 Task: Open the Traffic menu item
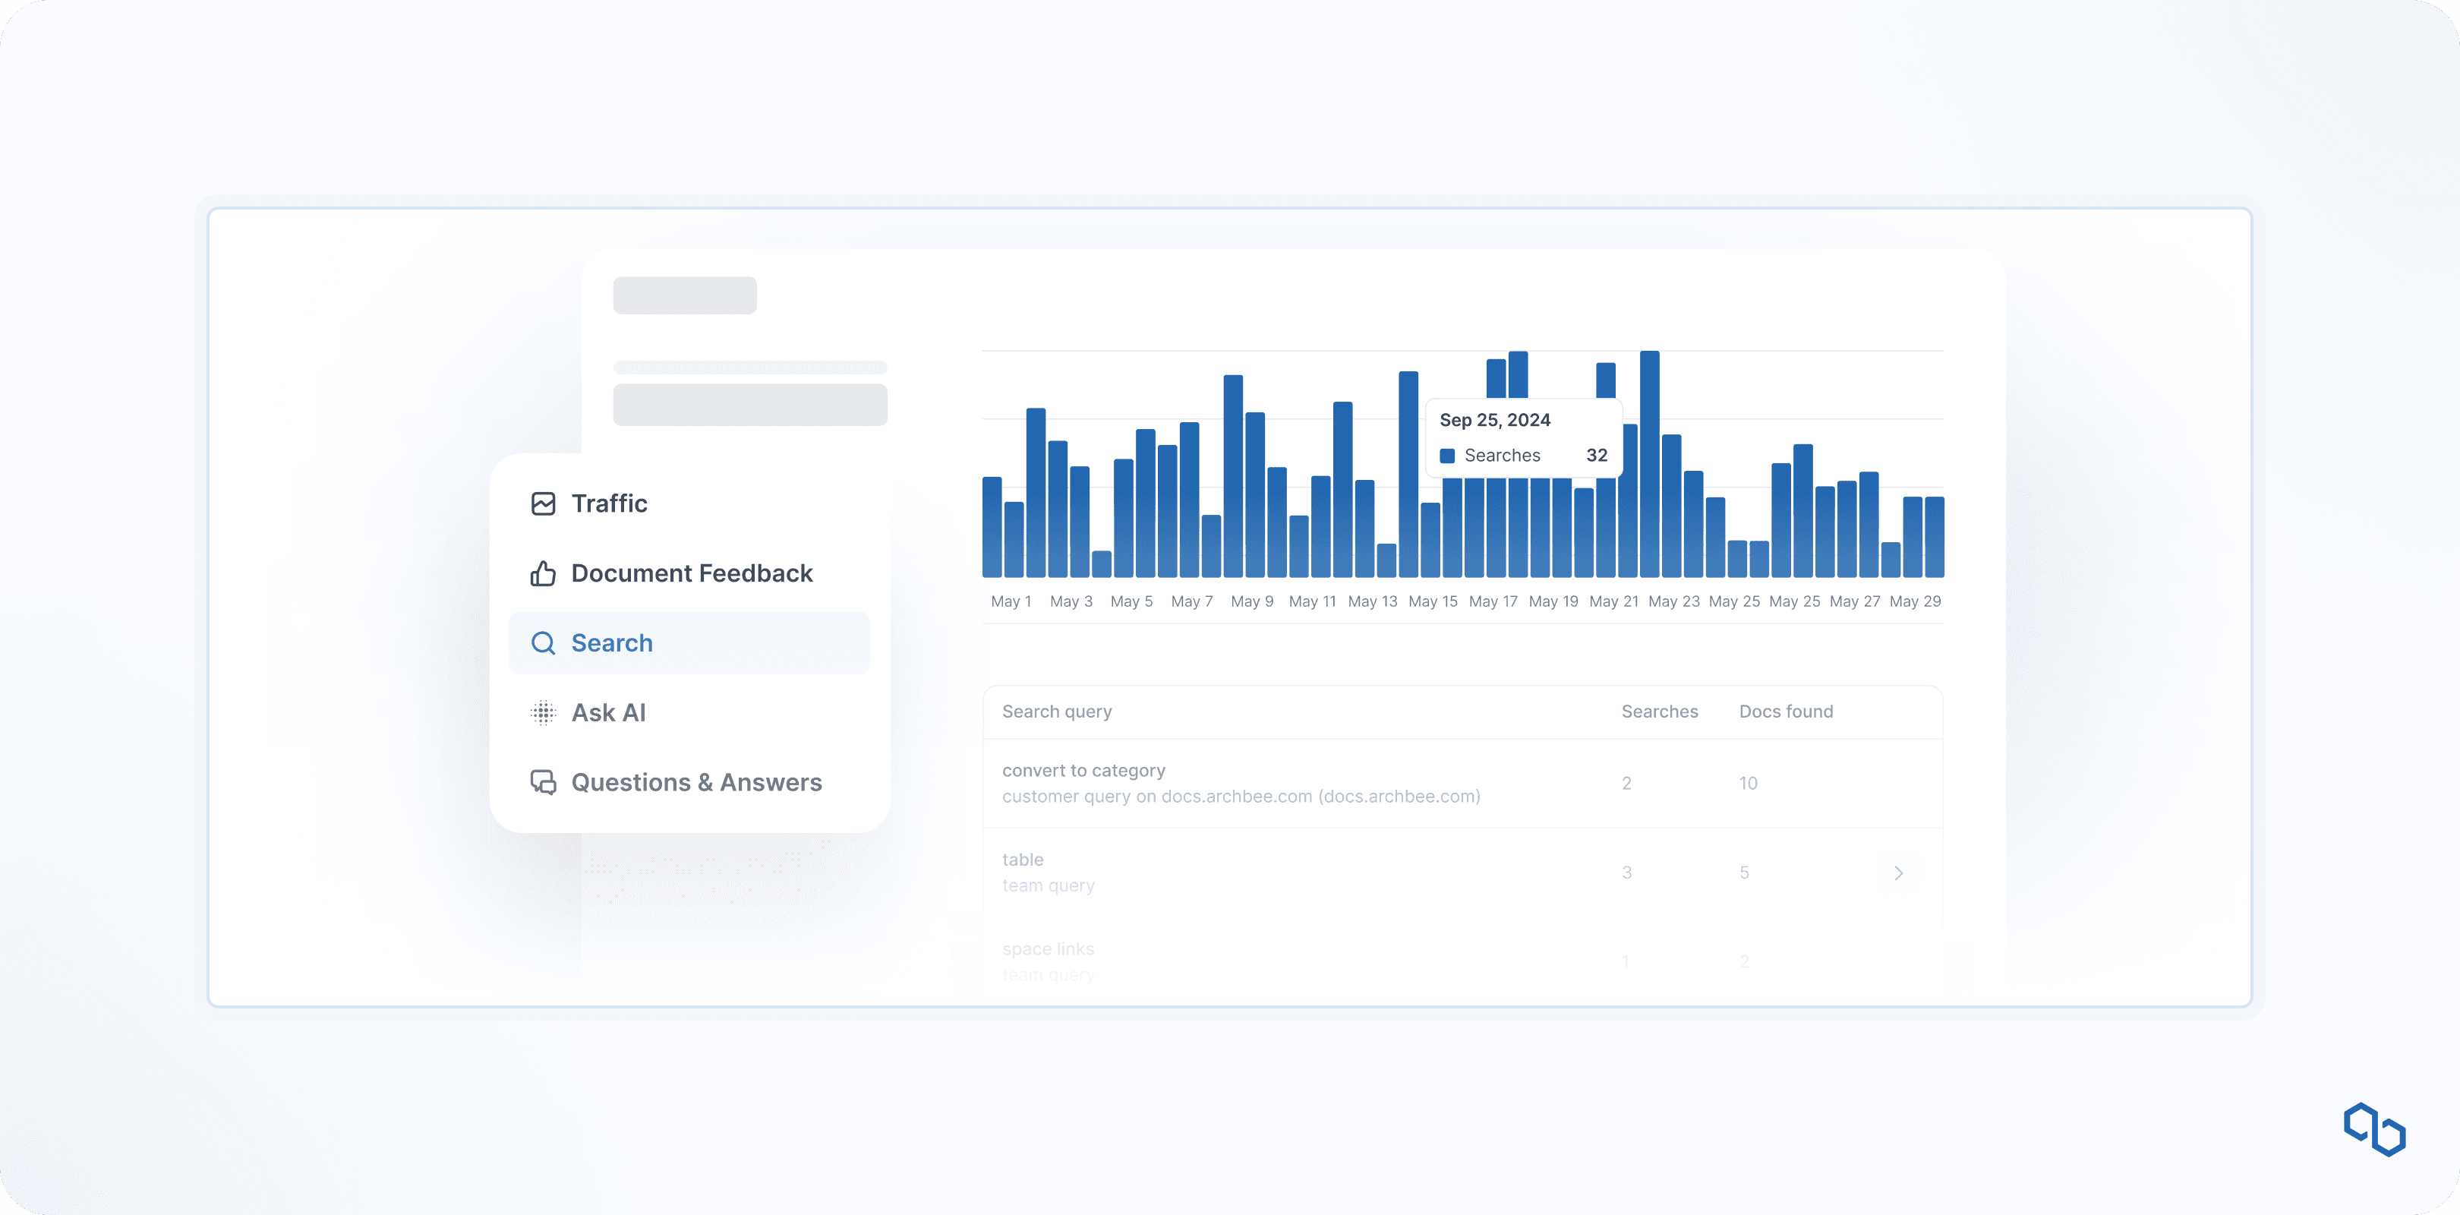coord(609,503)
